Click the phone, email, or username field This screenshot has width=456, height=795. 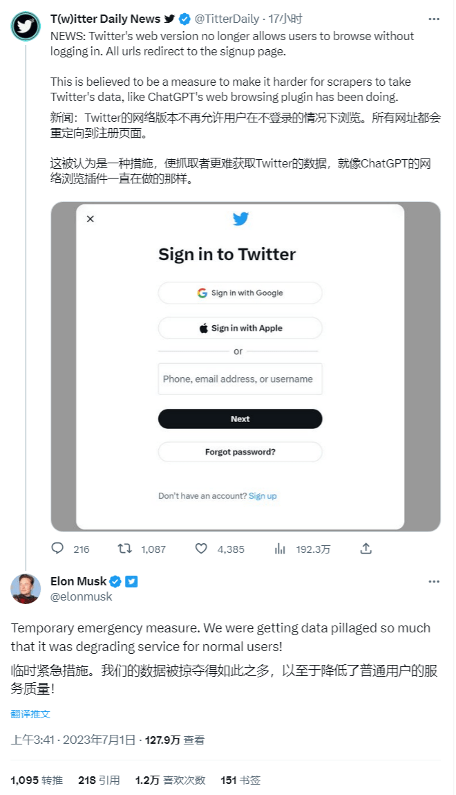point(240,379)
